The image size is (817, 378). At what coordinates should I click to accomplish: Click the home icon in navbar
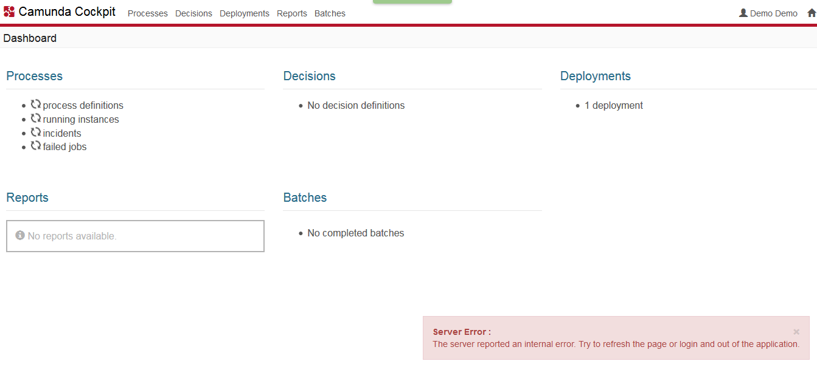click(x=812, y=13)
